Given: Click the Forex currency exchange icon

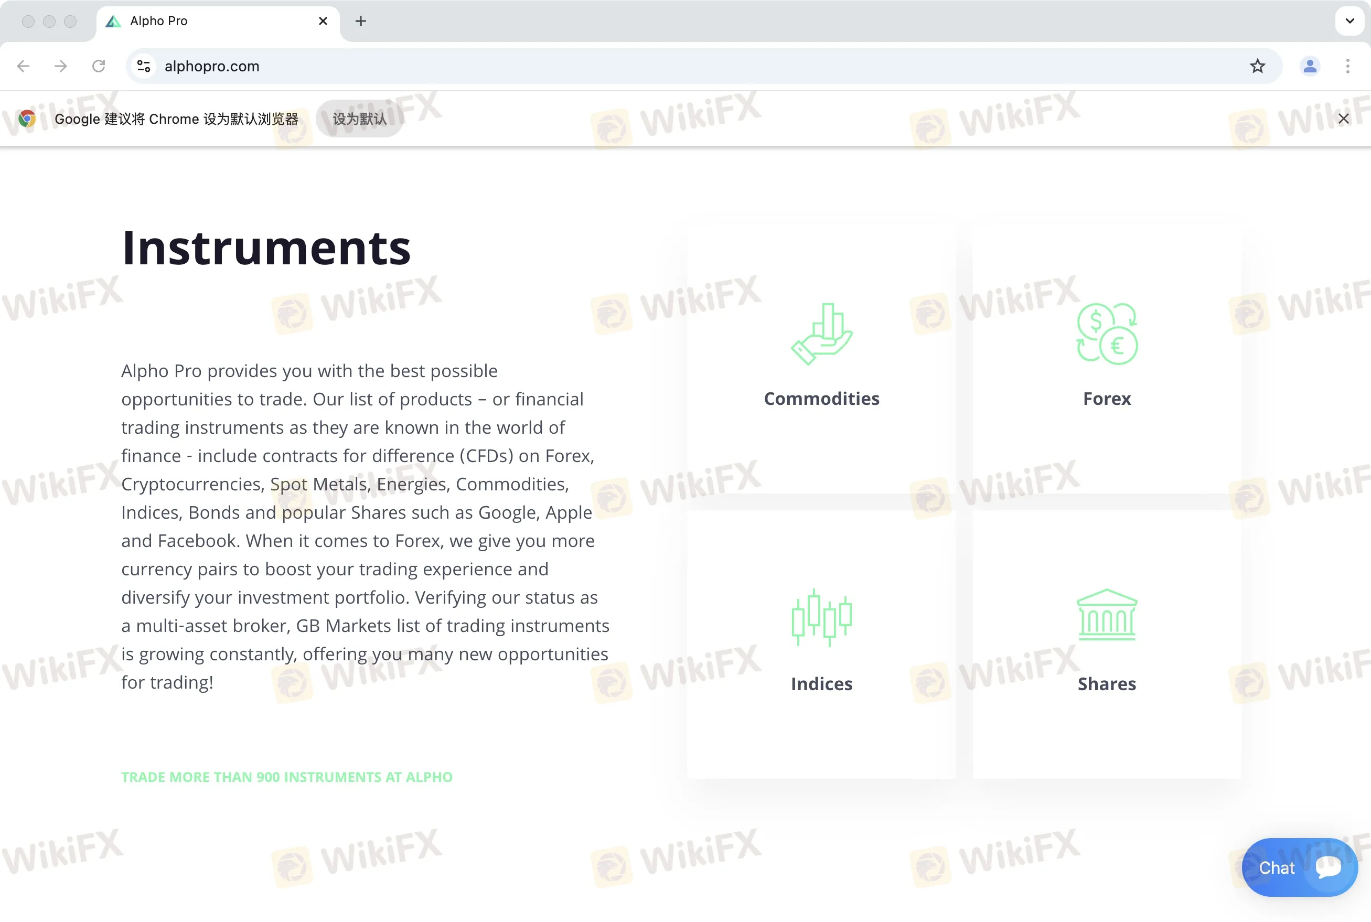Looking at the screenshot, I should coord(1107,334).
